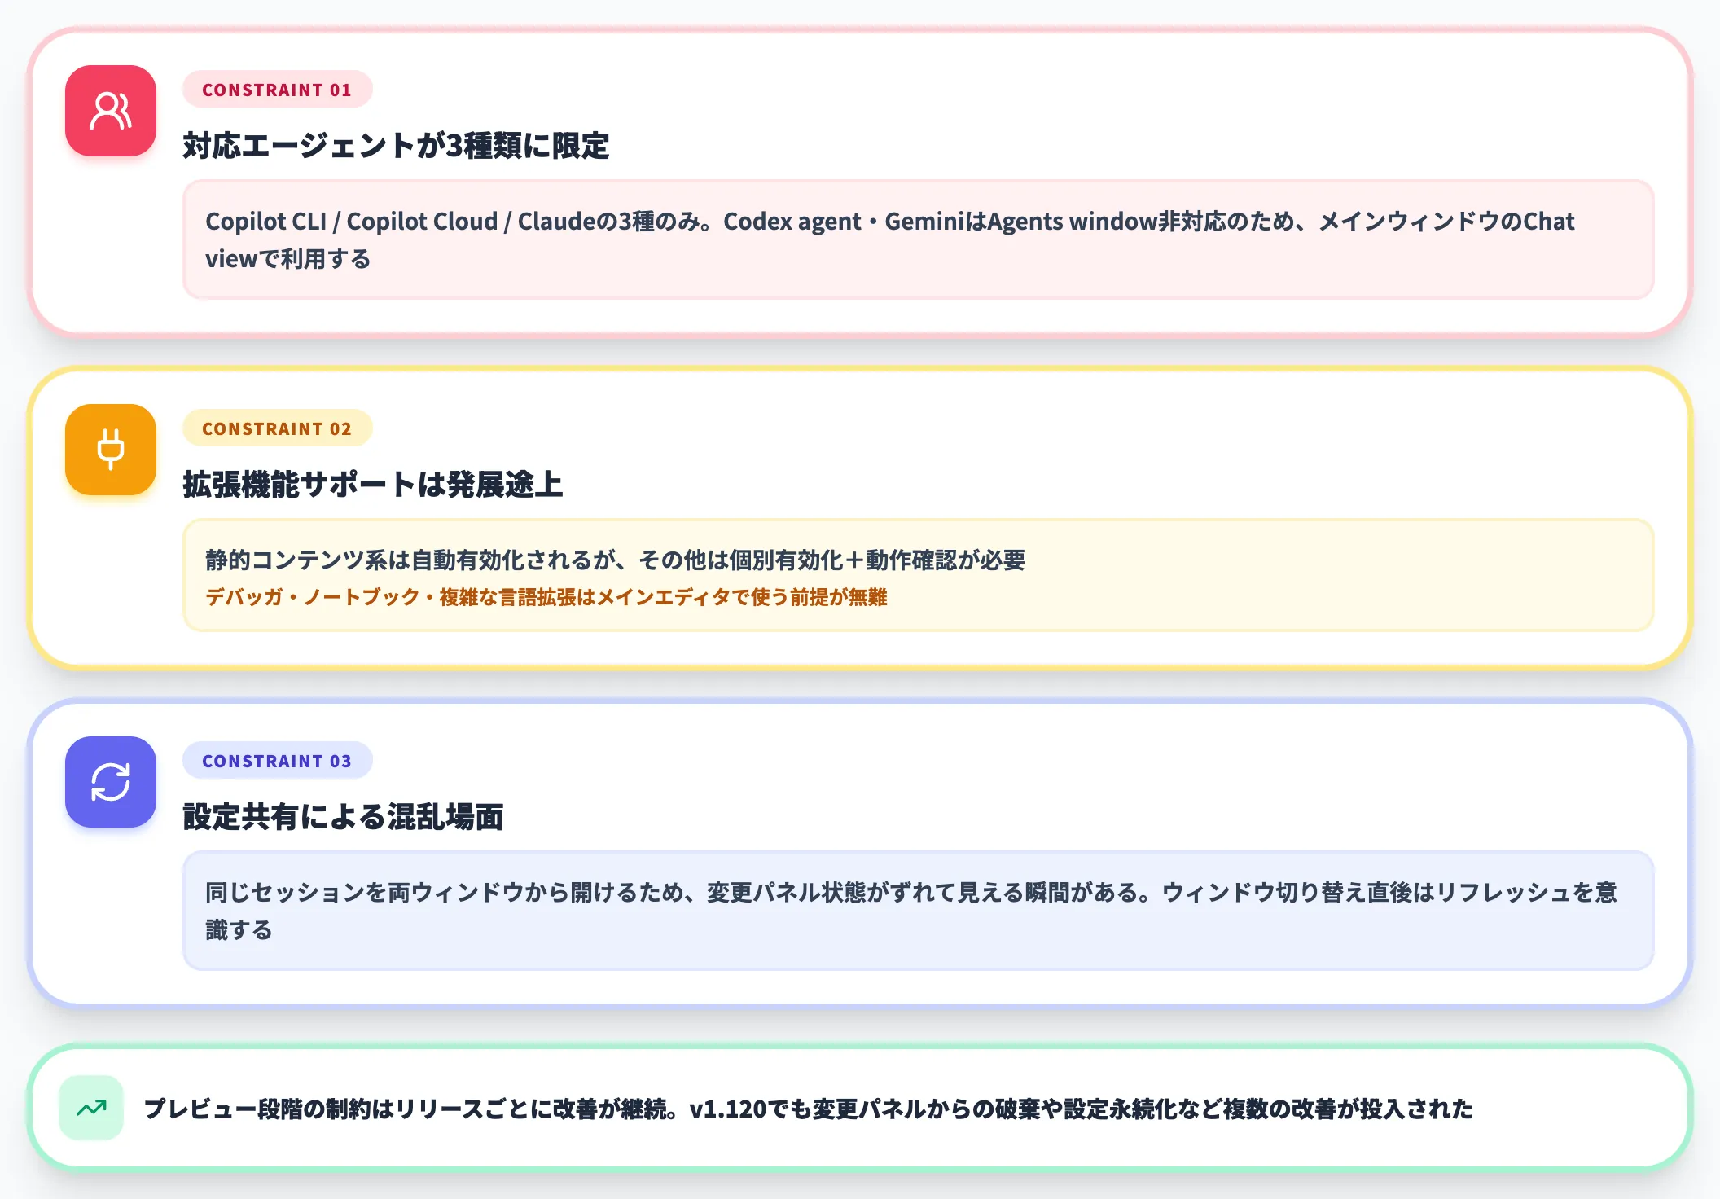This screenshot has width=1720, height=1199.
Task: Click orange note デバッガ・ノートブック line
Action: click(x=546, y=597)
